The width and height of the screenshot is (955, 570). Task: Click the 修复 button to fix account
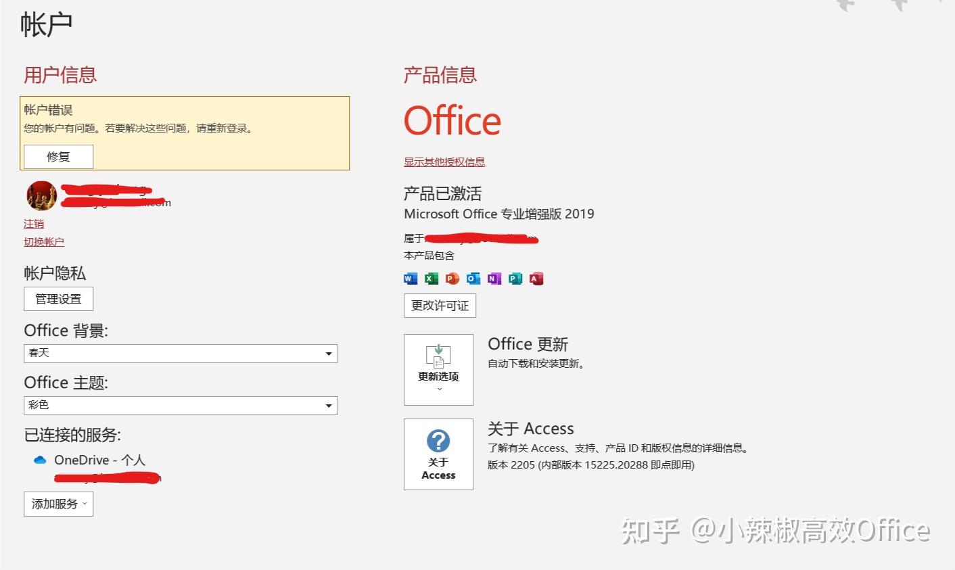click(58, 156)
